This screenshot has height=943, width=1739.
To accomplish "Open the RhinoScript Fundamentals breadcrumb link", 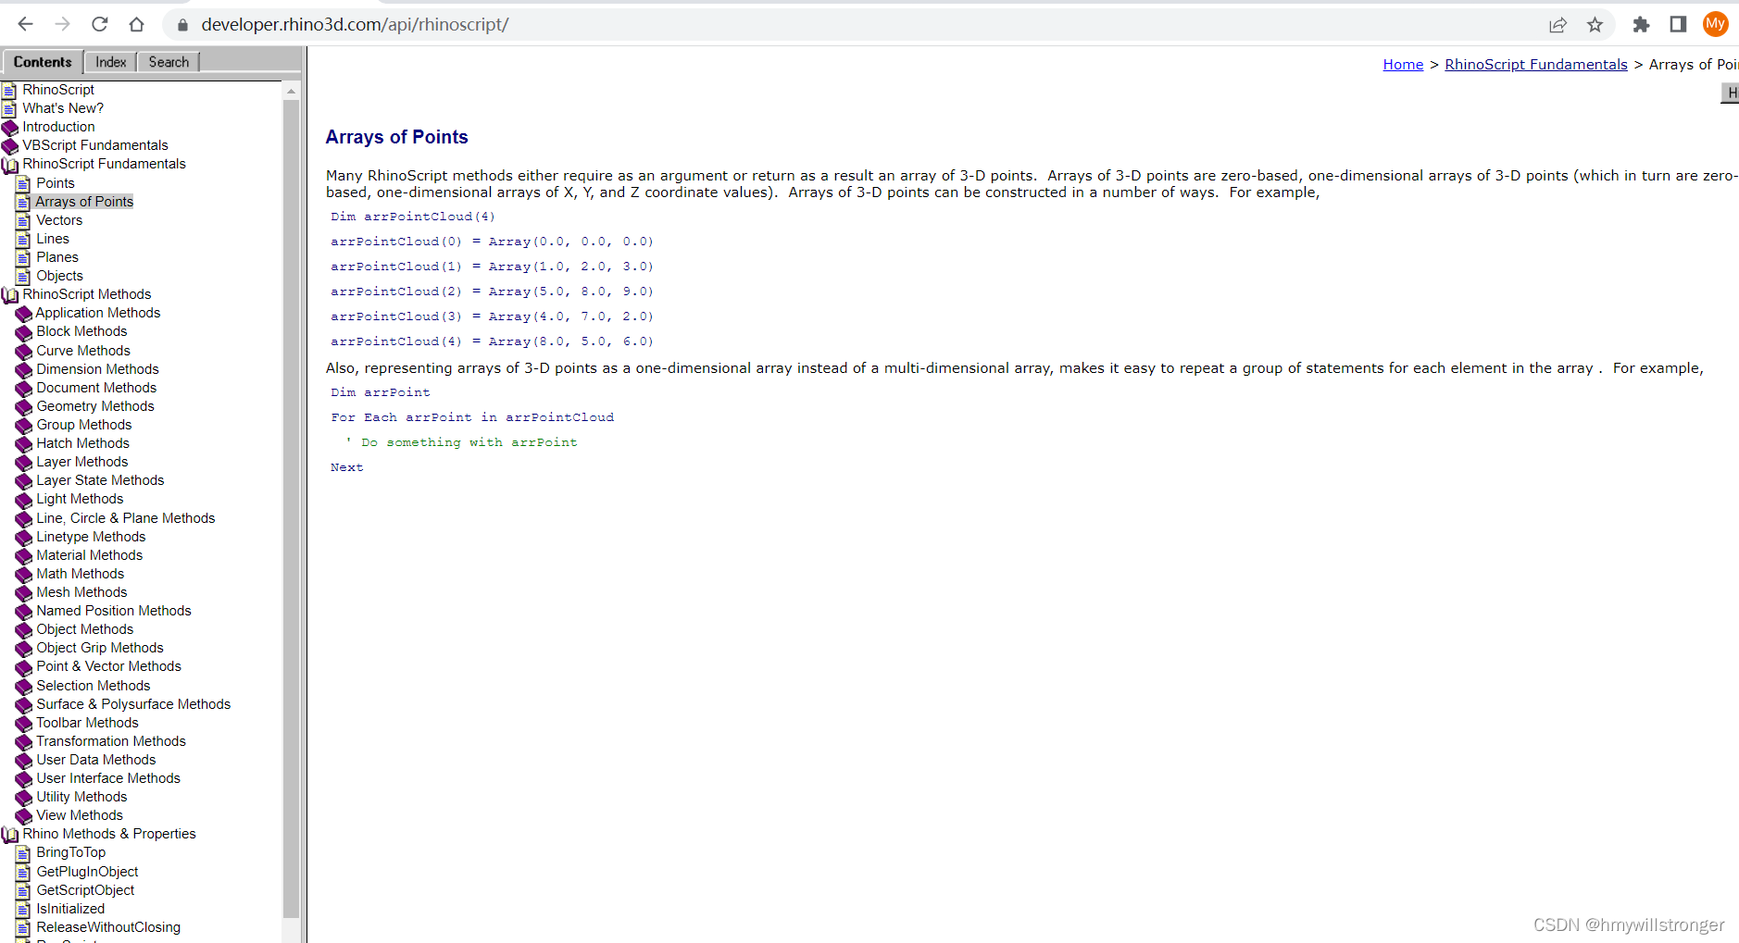I will [1535, 64].
